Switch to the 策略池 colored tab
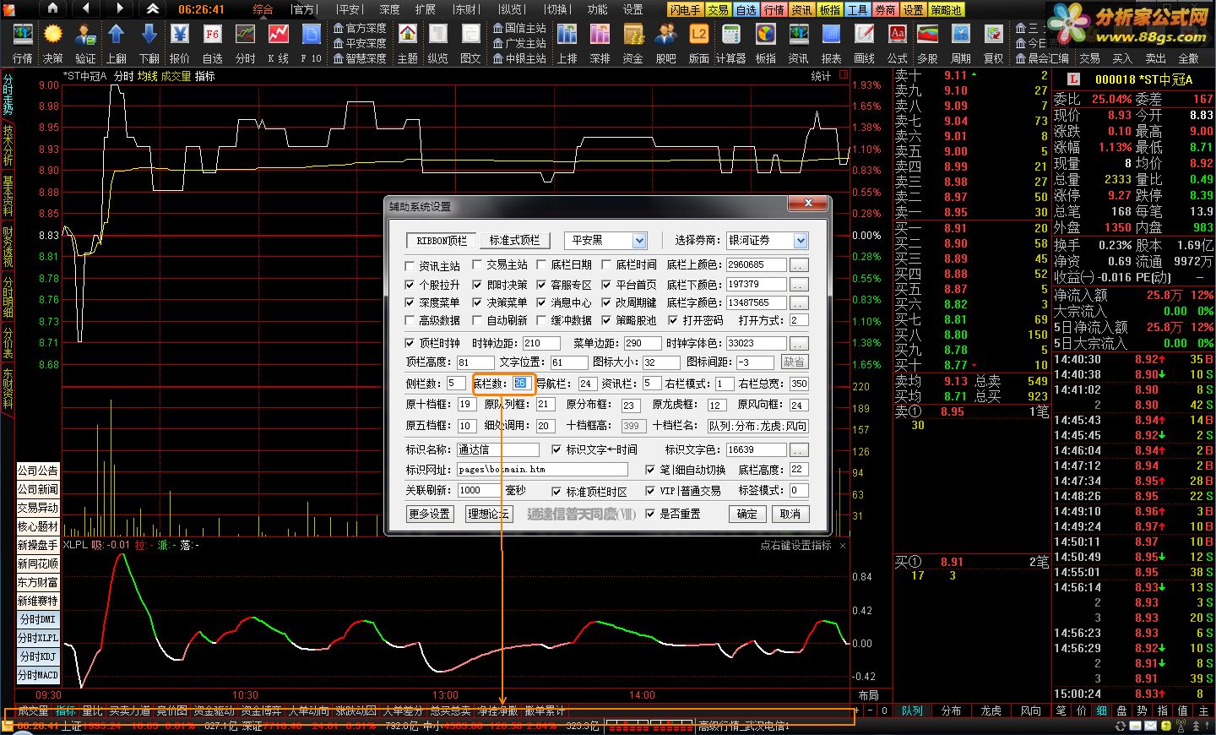 click(946, 10)
